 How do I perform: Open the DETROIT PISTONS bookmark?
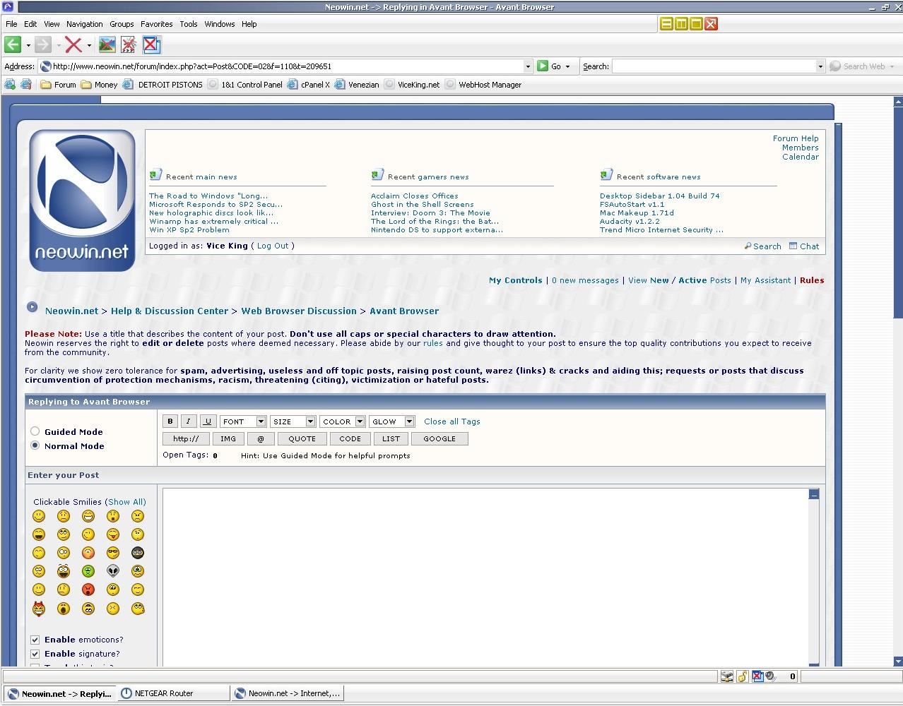coord(163,85)
